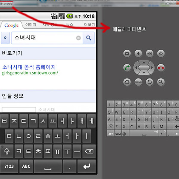The height and width of the screenshot is (179, 179).
Task: Open the 더보기 tab menu
Action: tap(89, 25)
